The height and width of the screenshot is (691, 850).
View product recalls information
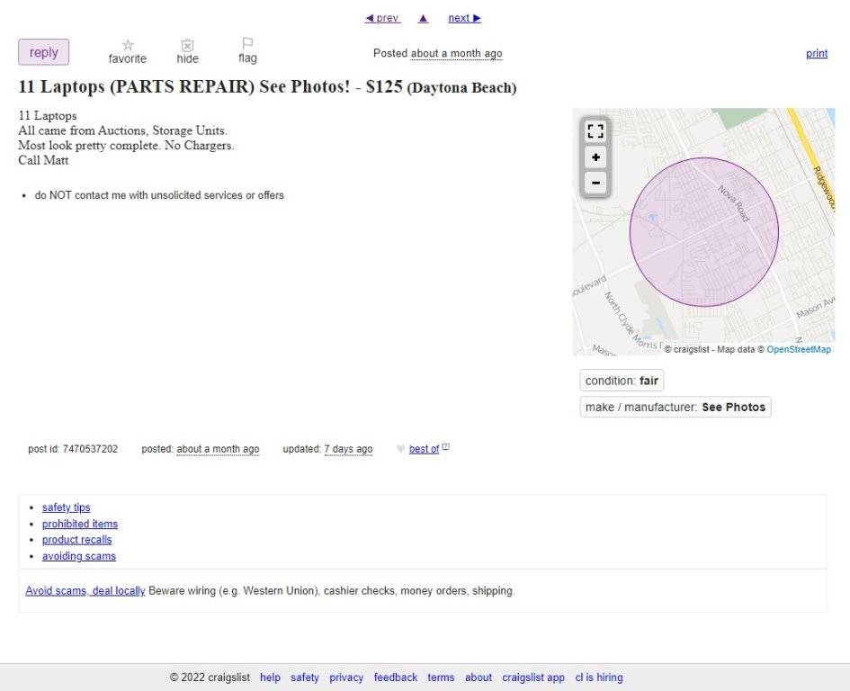click(x=76, y=540)
